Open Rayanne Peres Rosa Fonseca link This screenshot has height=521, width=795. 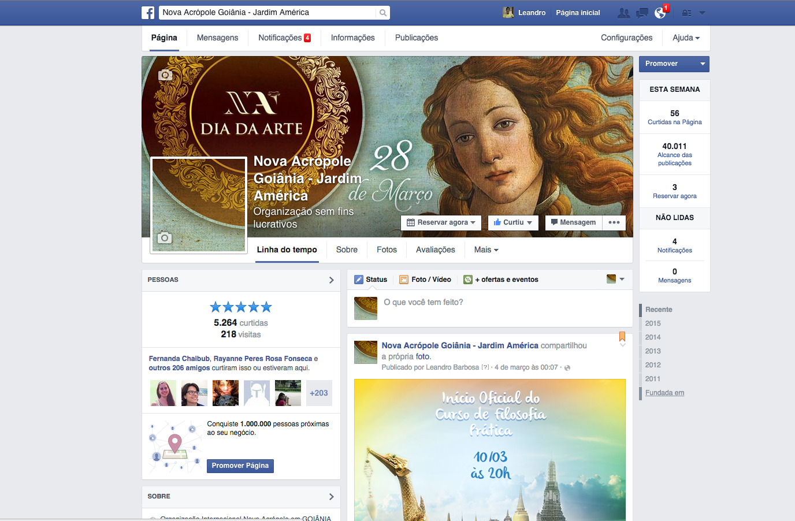(263, 359)
